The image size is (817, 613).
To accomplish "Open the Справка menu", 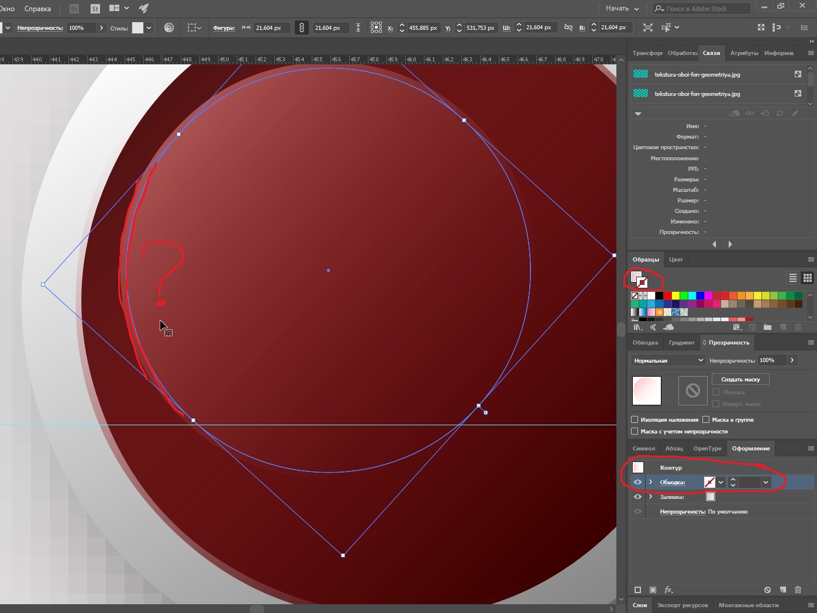I will coord(37,9).
